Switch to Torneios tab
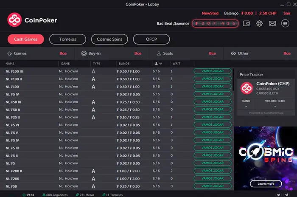Image resolution: width=297 pixels, height=197 pixels. pyautogui.click(x=67, y=39)
